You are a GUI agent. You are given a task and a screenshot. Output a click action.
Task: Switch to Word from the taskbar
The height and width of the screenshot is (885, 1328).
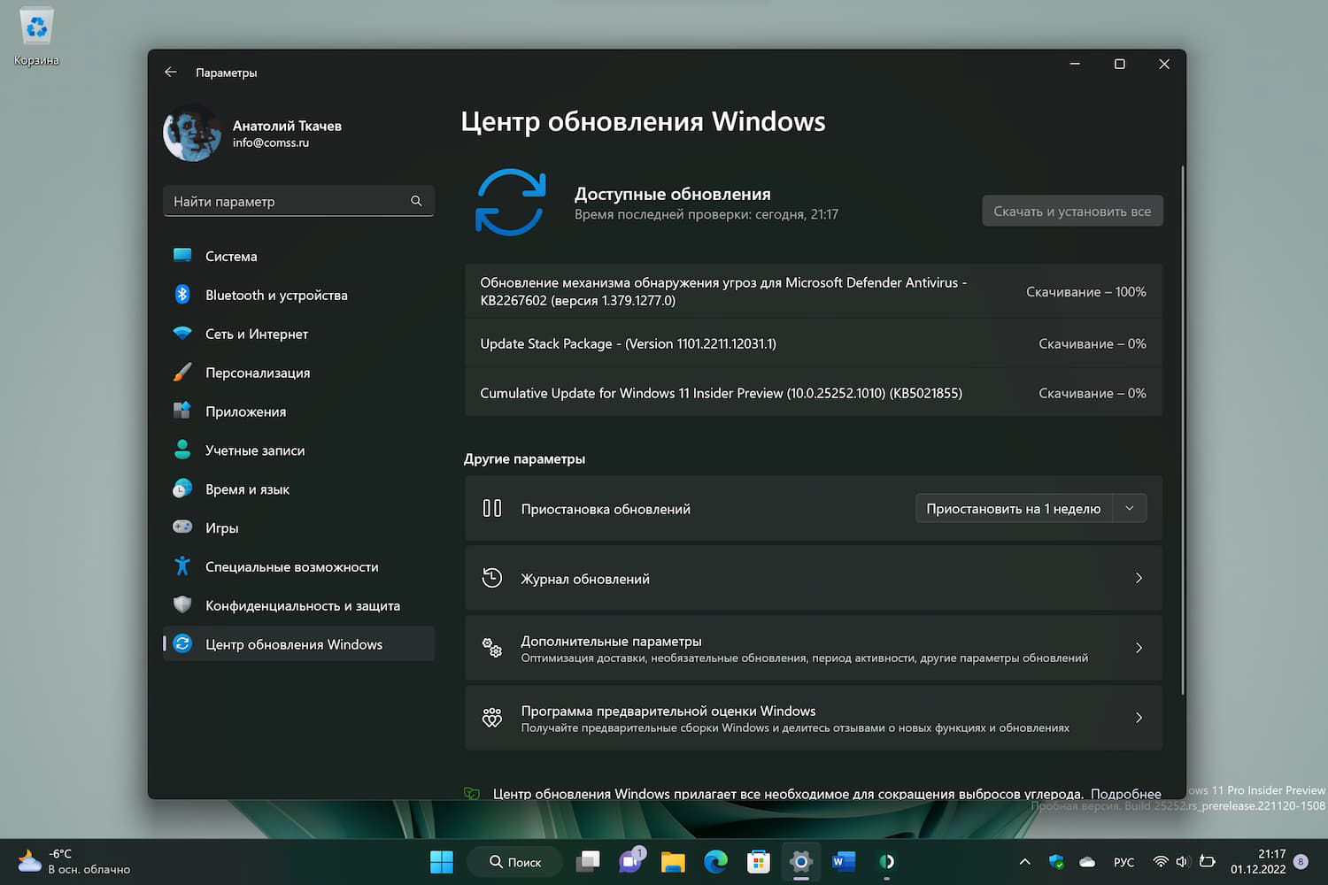[844, 862]
